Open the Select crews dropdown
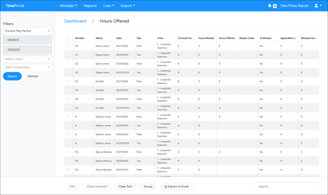The width and height of the screenshot is (328, 195). pos(27,59)
